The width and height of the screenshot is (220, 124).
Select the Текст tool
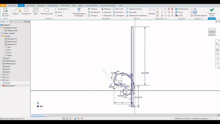[58, 12]
